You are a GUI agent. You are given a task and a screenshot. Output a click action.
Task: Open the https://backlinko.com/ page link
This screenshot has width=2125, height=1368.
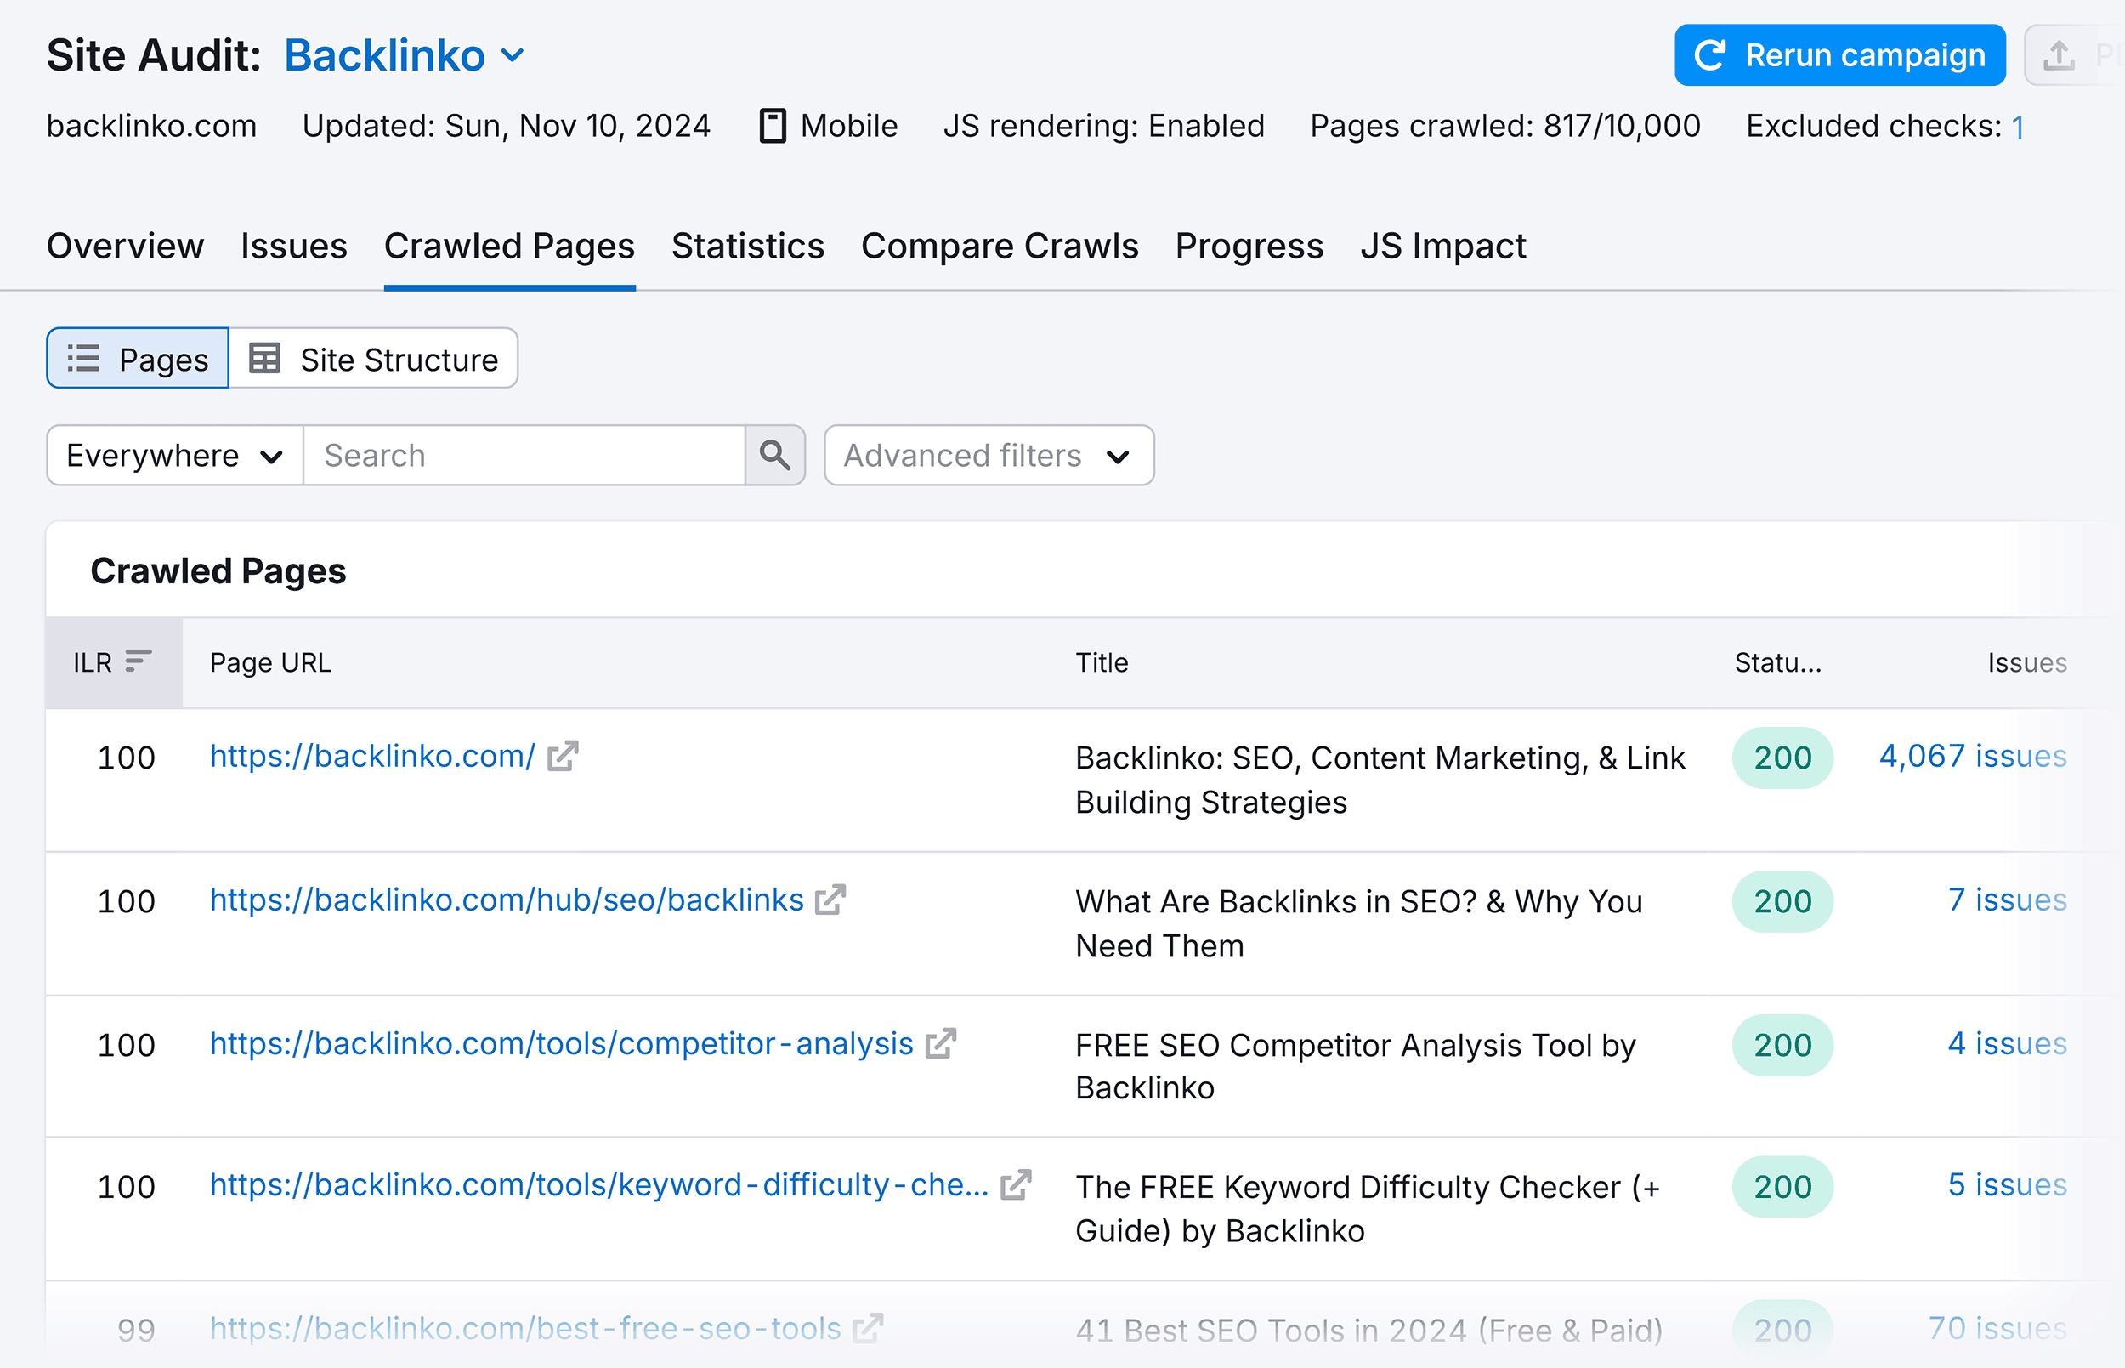tap(373, 756)
